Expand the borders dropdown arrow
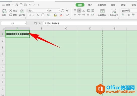Viewport: 137px width, 96px height. pyautogui.click(x=45, y=15)
